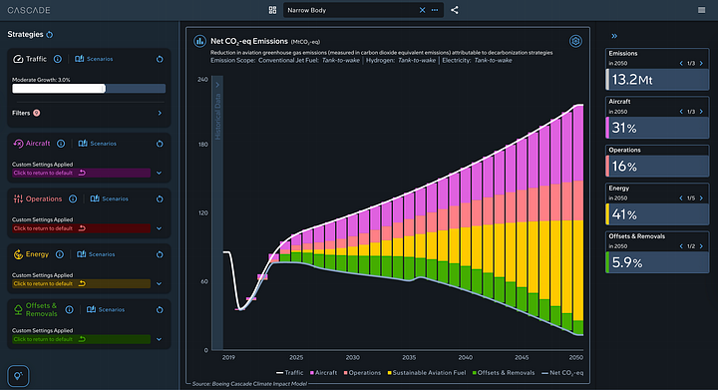
Task: Go to previous Emissions metric
Action: (x=681, y=63)
